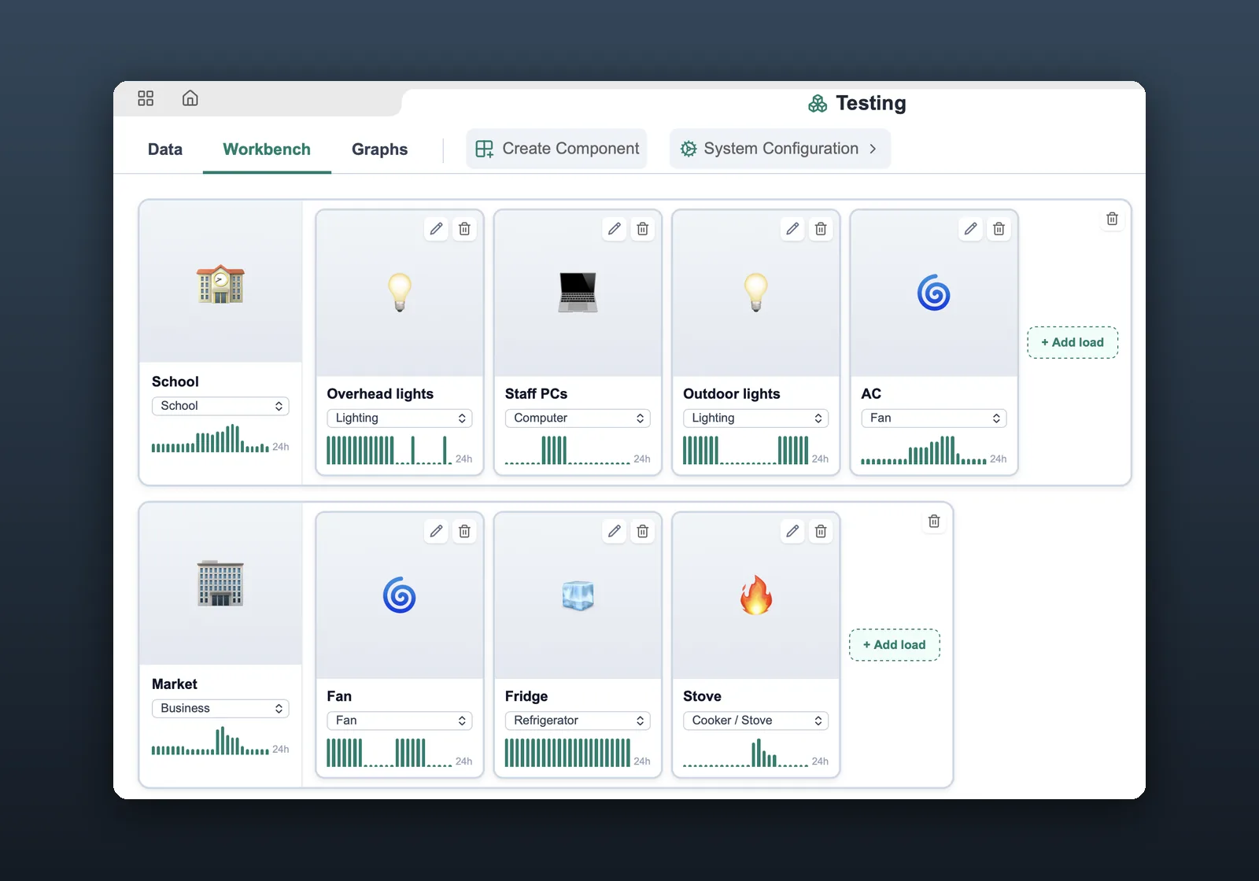Open Overhead lights Lighting type dropdown
The height and width of the screenshot is (881, 1259).
click(399, 418)
